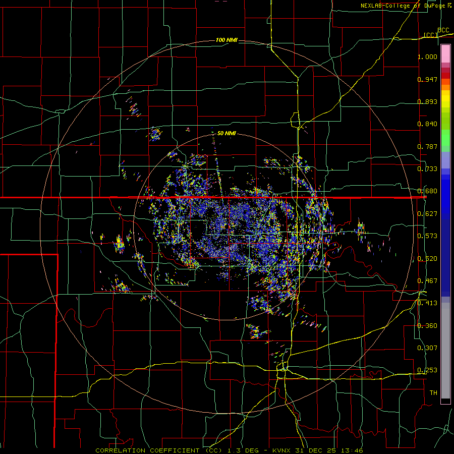Viewport: 454px width, 454px height.
Task: Click the DCC label above the color bar
Action: pyautogui.click(x=443, y=30)
